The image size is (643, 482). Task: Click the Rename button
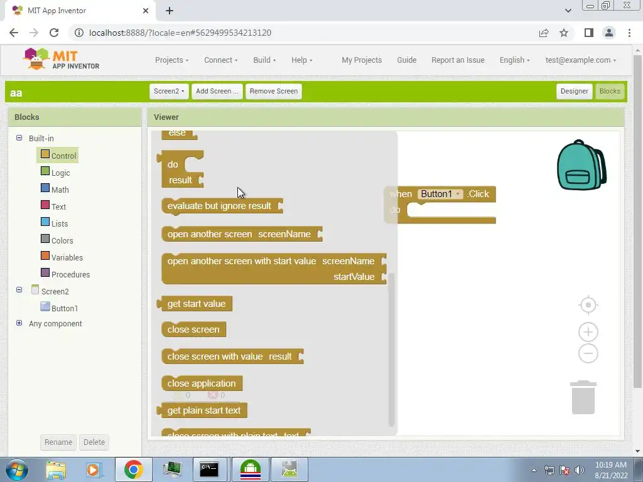click(58, 442)
